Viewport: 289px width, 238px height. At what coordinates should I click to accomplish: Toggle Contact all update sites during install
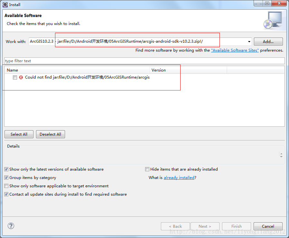(x=6, y=194)
